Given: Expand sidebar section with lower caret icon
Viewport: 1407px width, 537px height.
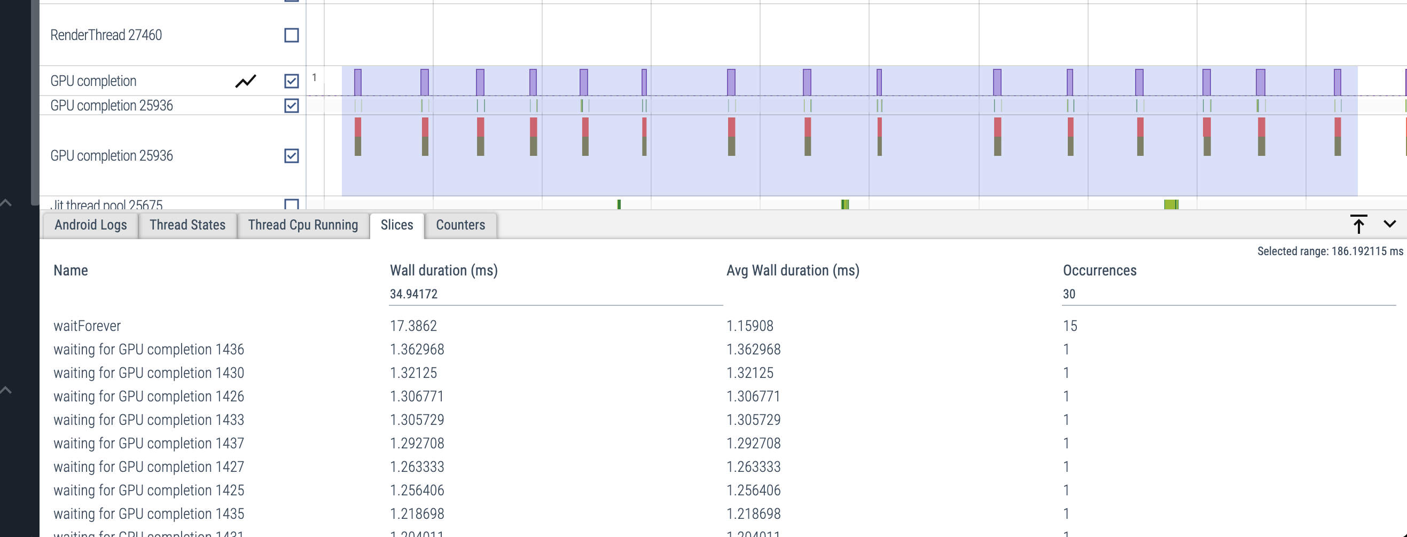Looking at the screenshot, I should (x=6, y=390).
